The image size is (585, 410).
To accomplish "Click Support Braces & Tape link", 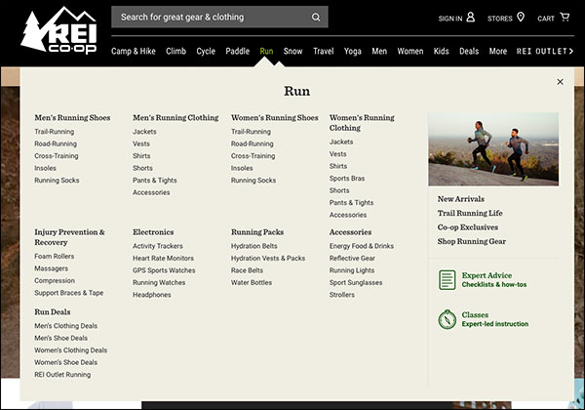I will [x=68, y=293].
